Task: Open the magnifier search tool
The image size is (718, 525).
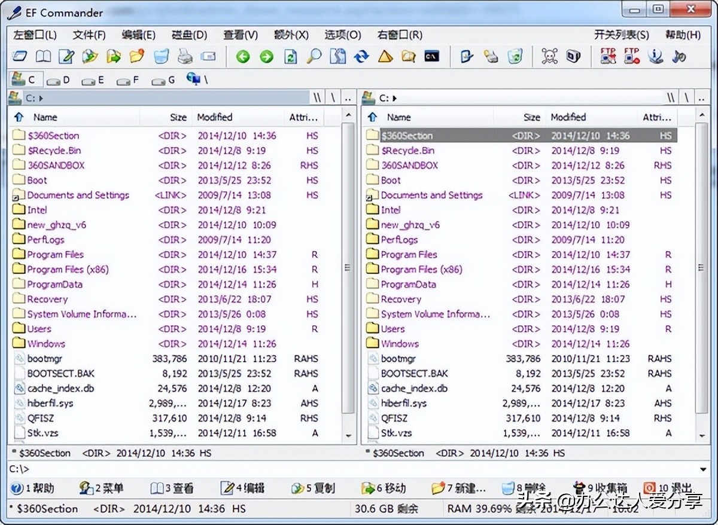Action: 314,57
